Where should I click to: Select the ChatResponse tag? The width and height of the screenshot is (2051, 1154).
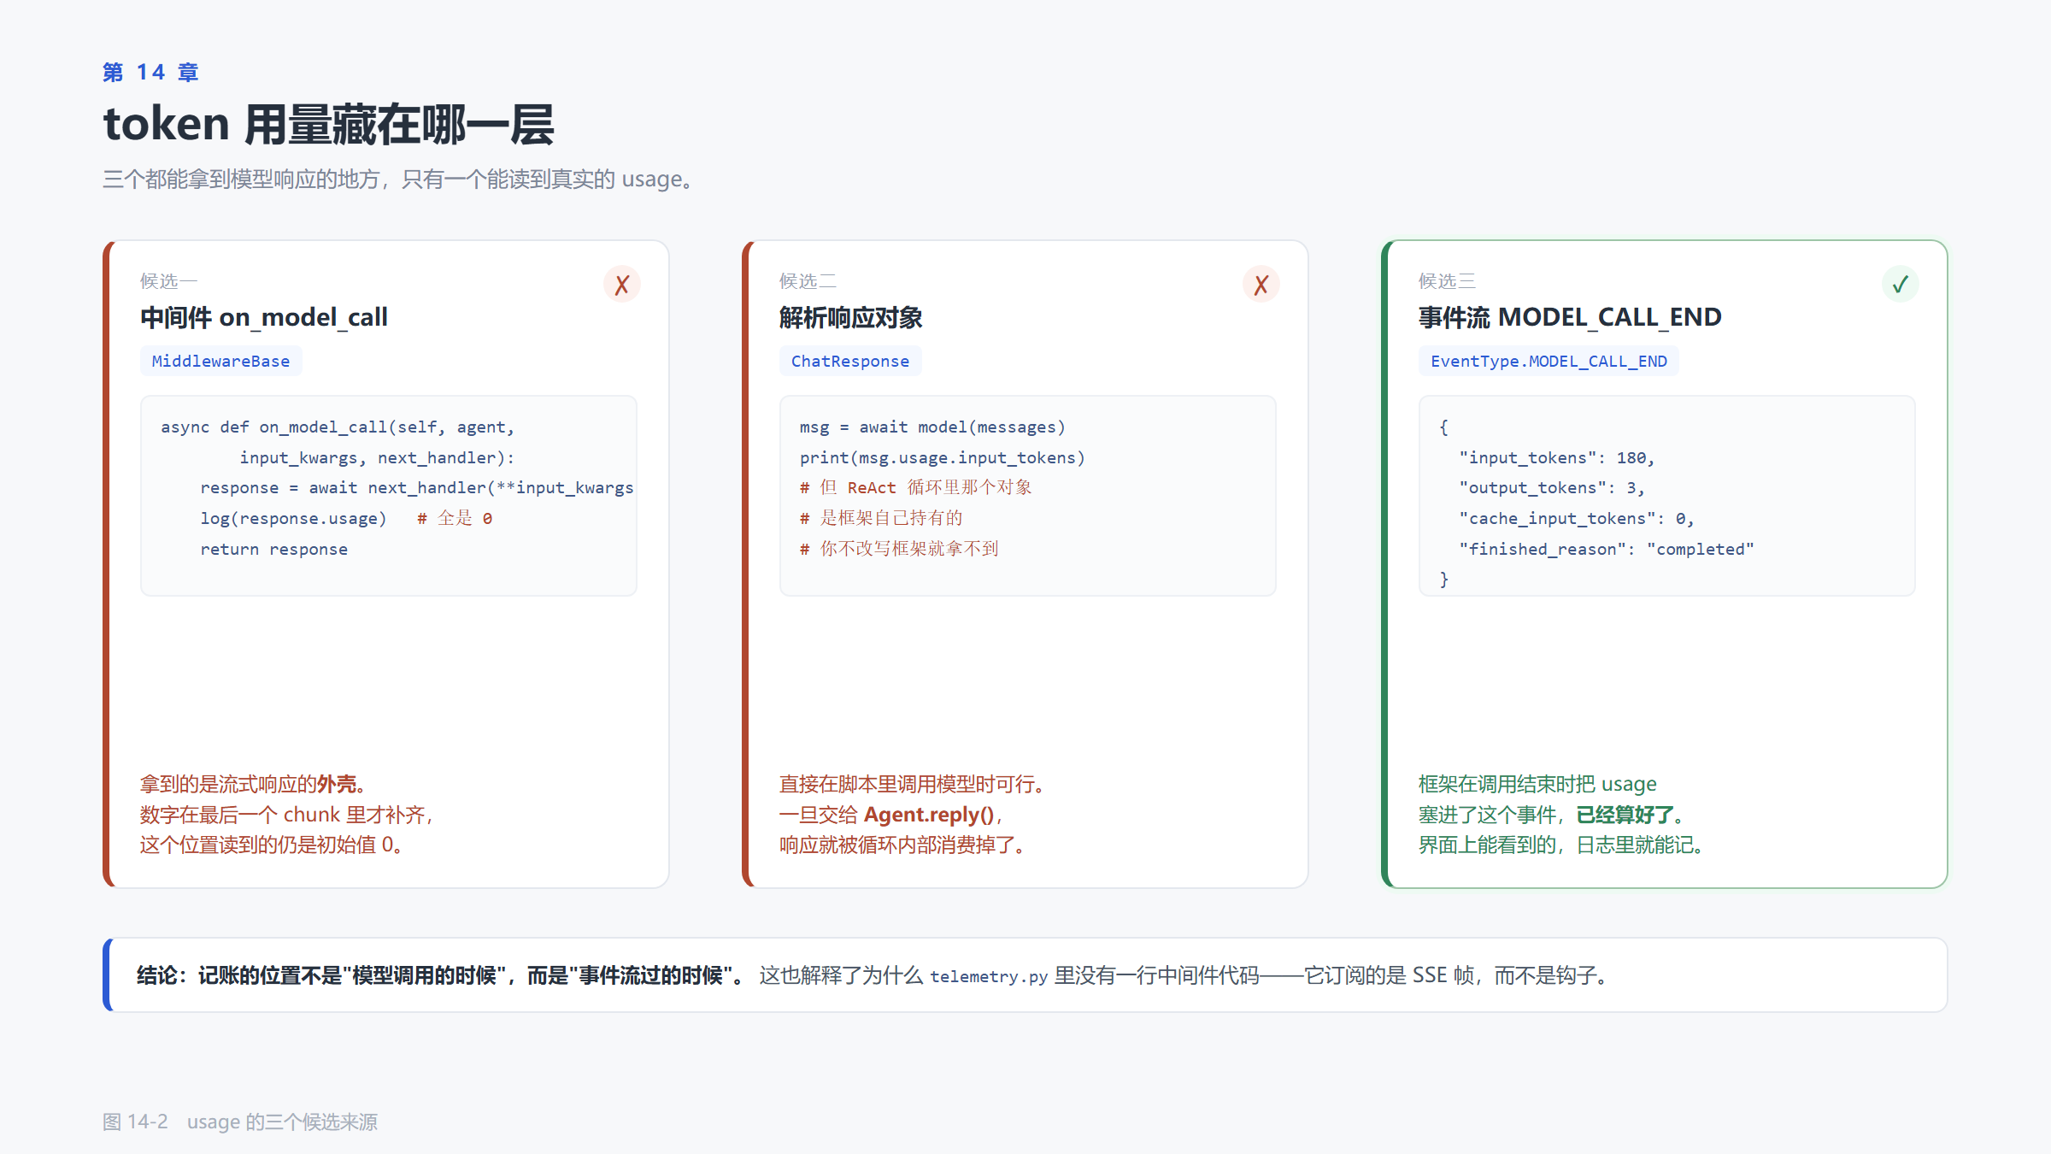[850, 361]
